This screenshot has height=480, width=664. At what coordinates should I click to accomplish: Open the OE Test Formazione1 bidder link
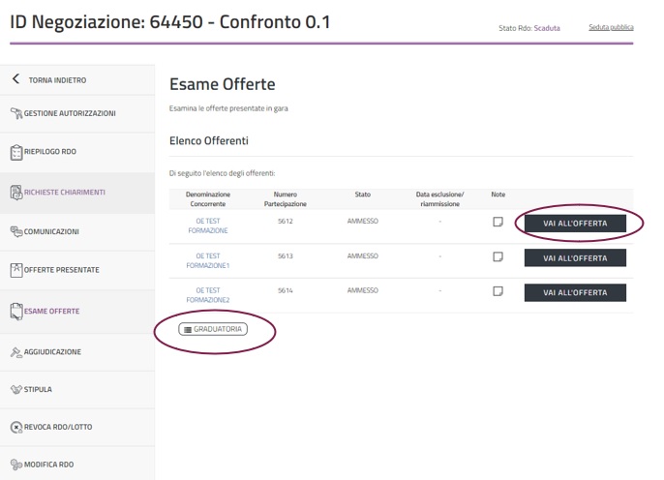[x=208, y=260]
